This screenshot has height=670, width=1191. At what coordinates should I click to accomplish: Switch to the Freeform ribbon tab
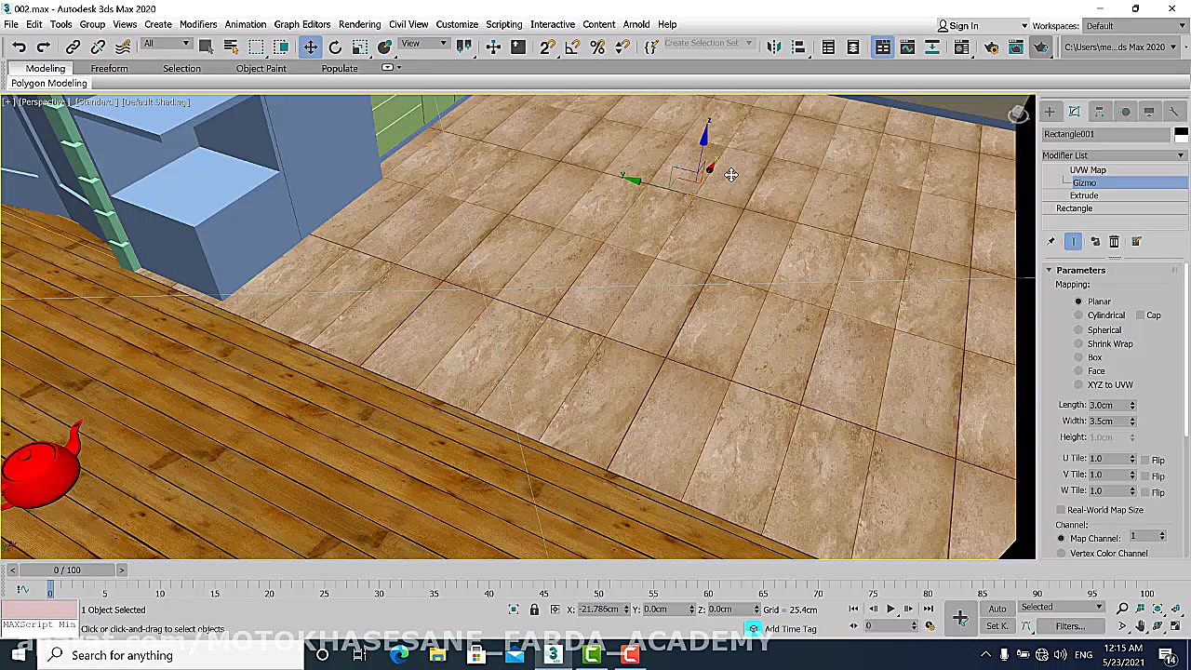[x=109, y=68]
